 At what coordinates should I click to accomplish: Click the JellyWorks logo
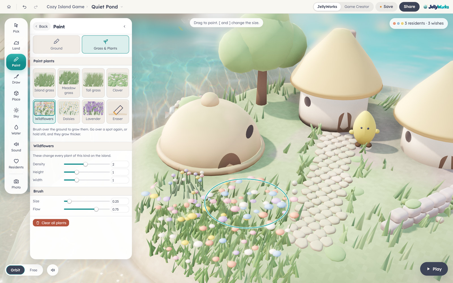click(436, 7)
